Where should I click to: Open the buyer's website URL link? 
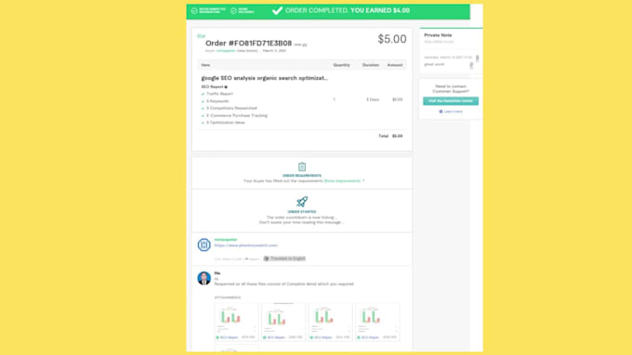click(246, 246)
